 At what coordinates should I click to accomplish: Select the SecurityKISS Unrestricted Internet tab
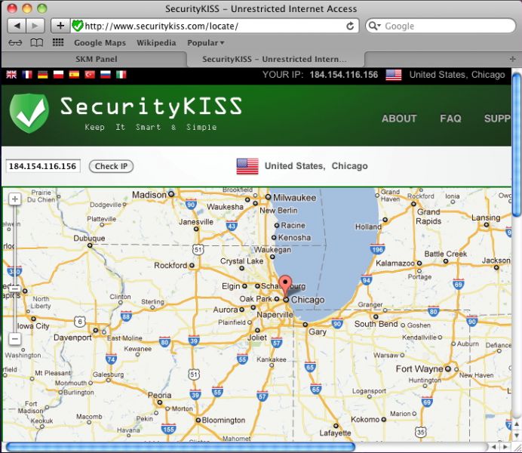pos(275,59)
